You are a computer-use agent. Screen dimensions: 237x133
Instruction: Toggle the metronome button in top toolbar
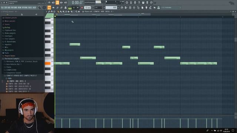[49, 3]
